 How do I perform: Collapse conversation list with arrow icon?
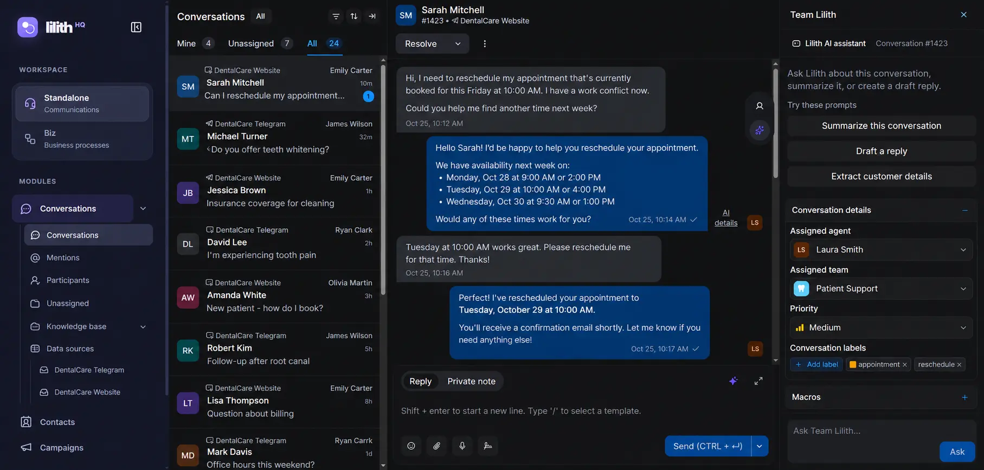[x=372, y=16]
